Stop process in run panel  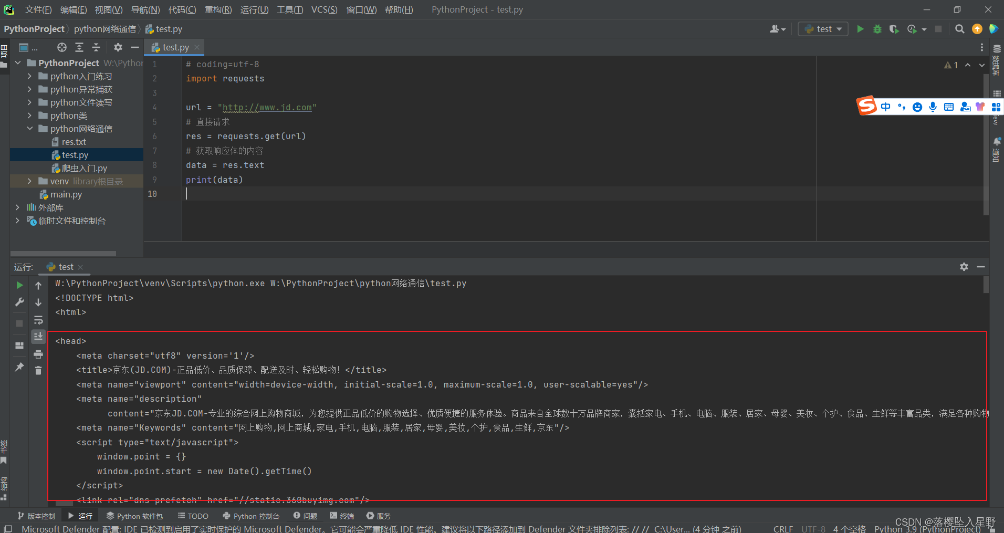coord(19,323)
